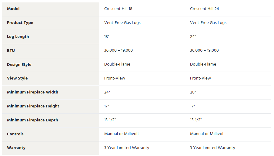Click 3 Year Limited Warranty for Crescent Hill 24
The height and width of the screenshot is (156, 274).
click(212, 148)
